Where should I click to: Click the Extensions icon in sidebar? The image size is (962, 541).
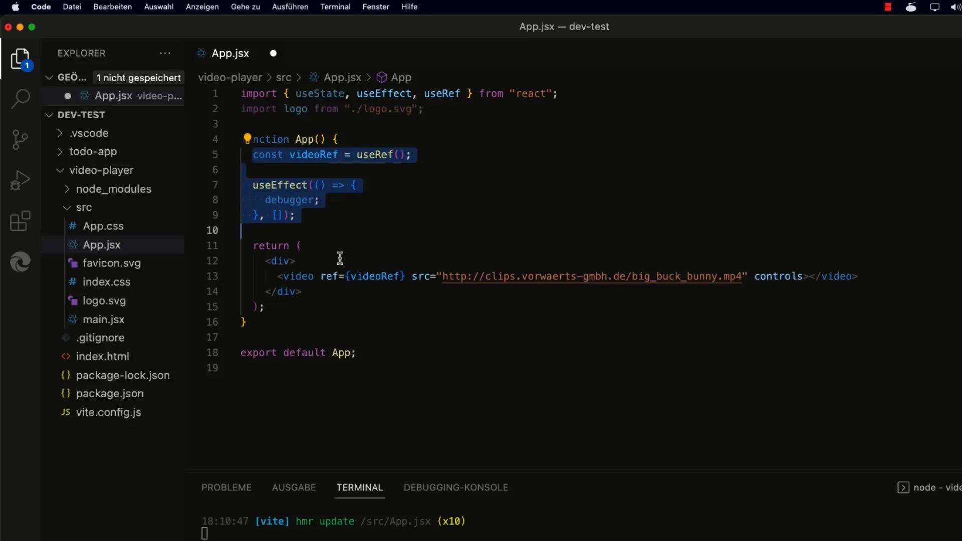(x=20, y=221)
